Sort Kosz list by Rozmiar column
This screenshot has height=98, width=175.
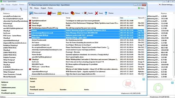click(x=164, y=13)
